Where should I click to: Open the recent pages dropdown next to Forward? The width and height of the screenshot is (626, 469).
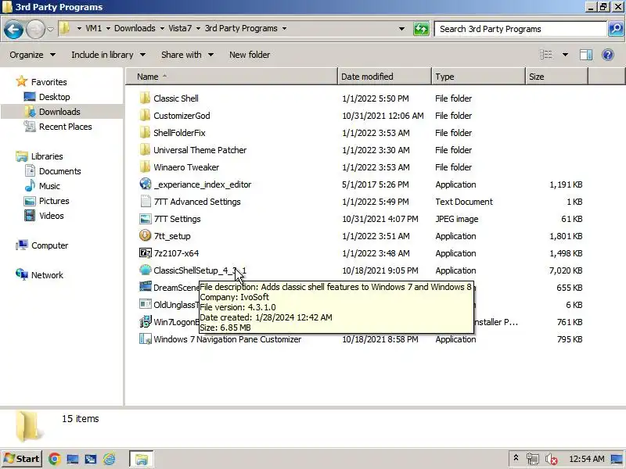pyautogui.click(x=50, y=29)
